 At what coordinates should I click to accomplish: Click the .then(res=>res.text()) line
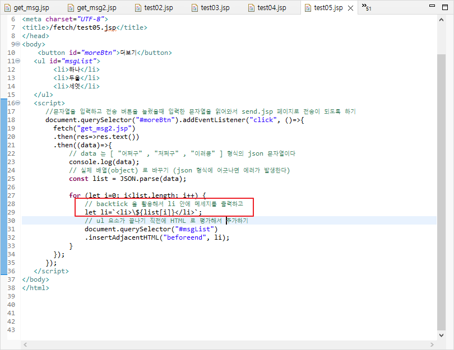[96, 137]
